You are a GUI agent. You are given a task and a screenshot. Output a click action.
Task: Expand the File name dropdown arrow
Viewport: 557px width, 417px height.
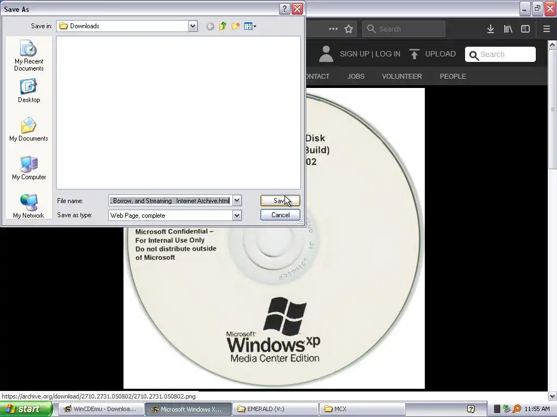237,201
